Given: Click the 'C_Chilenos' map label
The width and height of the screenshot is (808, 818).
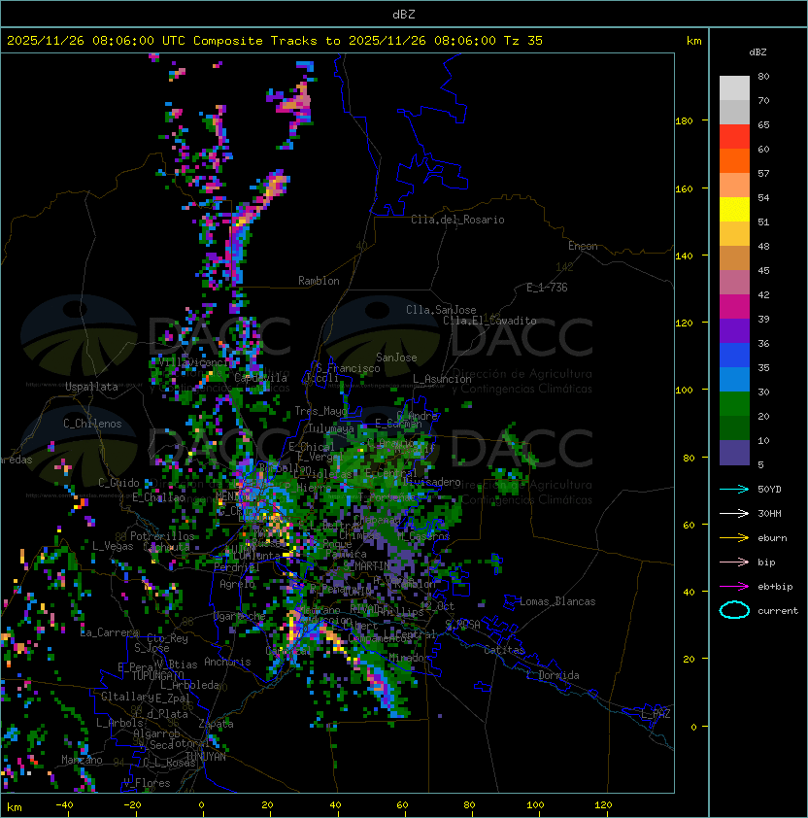Looking at the screenshot, I should click(92, 424).
